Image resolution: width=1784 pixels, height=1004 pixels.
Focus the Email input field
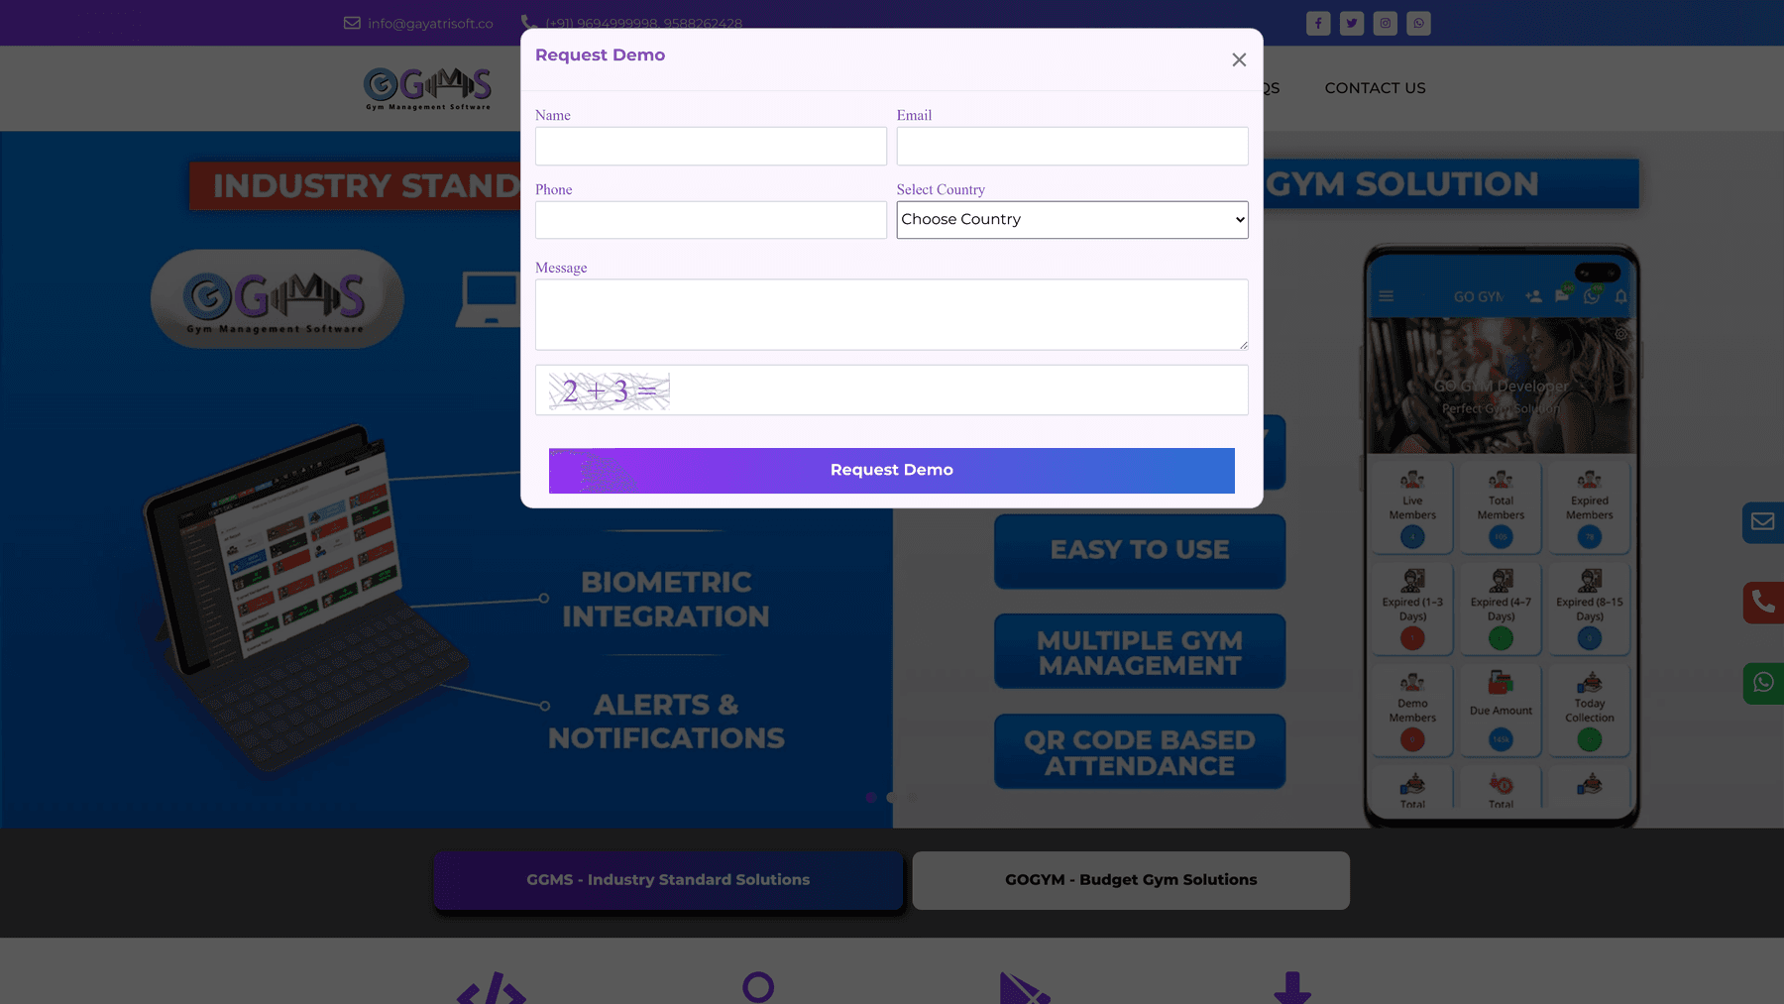pos(1071,147)
